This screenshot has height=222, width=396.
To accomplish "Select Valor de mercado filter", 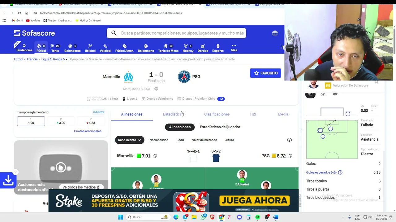I will (204, 140).
